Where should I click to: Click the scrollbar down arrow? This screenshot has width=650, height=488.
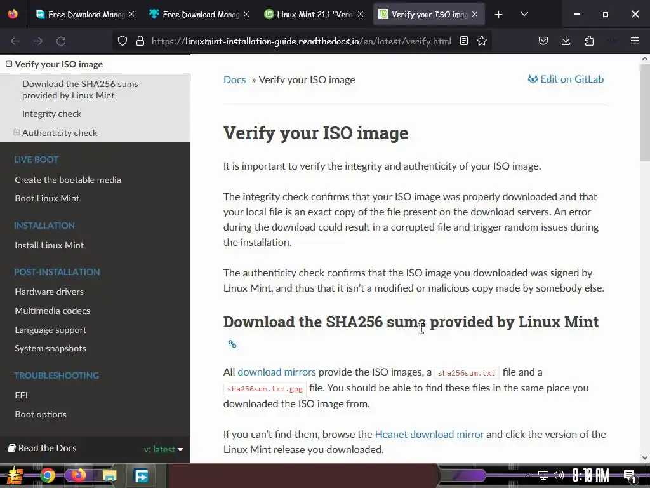pyautogui.click(x=645, y=457)
